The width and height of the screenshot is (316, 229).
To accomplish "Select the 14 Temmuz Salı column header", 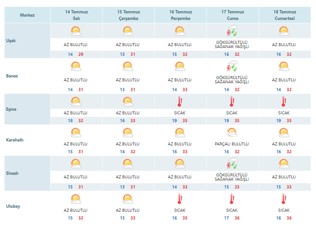I will 76,15.
